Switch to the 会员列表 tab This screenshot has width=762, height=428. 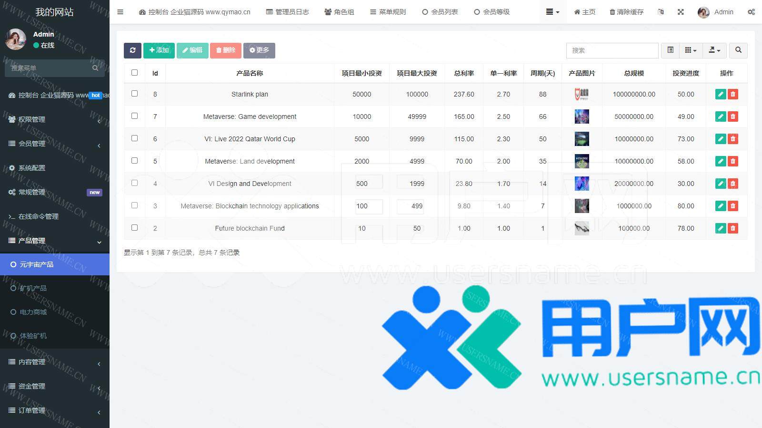440,12
